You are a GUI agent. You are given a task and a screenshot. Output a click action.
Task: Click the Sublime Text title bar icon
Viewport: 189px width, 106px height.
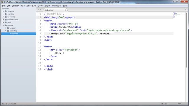coord(2,2)
